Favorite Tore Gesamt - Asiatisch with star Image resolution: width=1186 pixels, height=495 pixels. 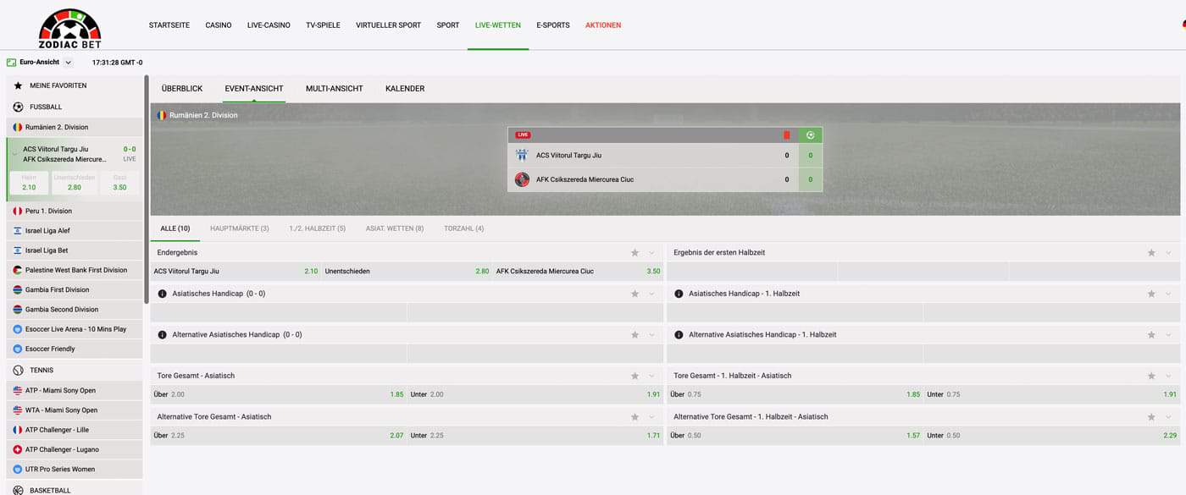635,376
